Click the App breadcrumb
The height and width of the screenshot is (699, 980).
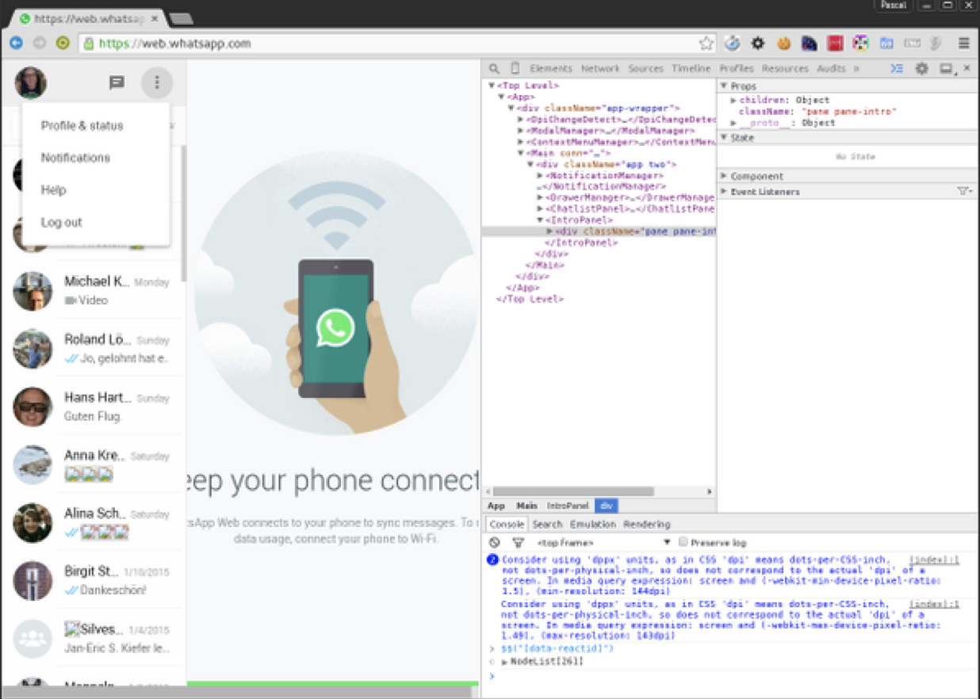pyautogui.click(x=496, y=506)
